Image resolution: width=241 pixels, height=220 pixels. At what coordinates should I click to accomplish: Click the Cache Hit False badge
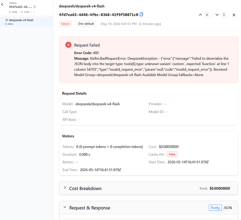172,154
